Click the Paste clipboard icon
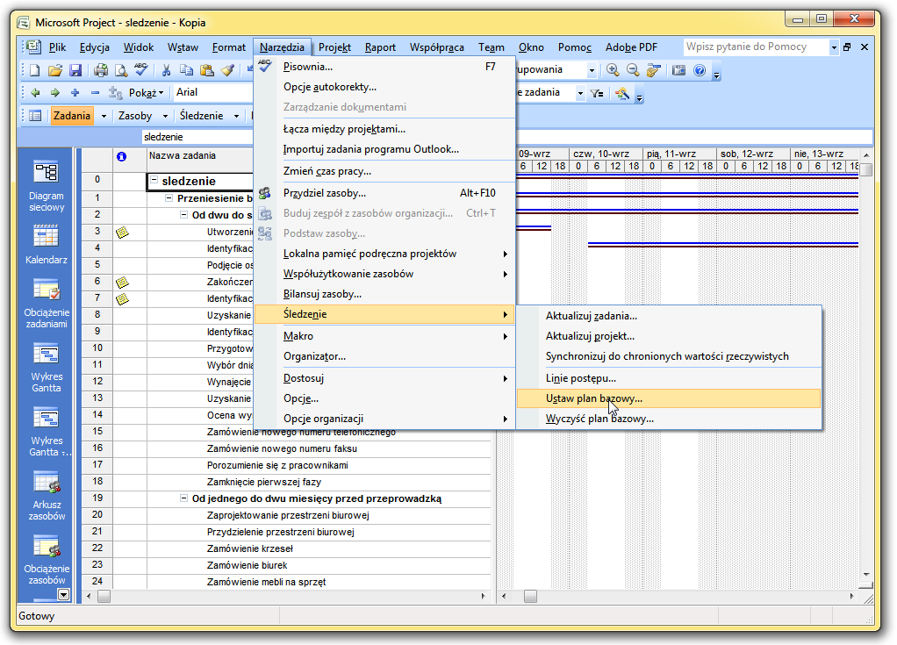The height and width of the screenshot is (645, 897). click(207, 70)
